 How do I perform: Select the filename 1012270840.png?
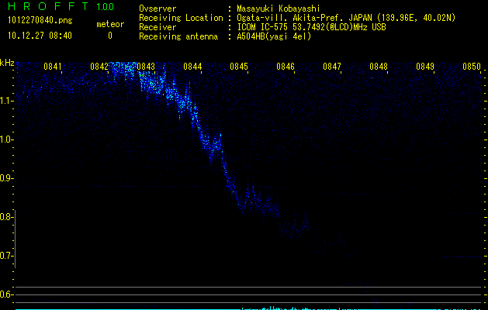pos(40,20)
